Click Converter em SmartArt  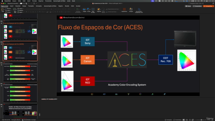pyautogui.click(x=78, y=10)
